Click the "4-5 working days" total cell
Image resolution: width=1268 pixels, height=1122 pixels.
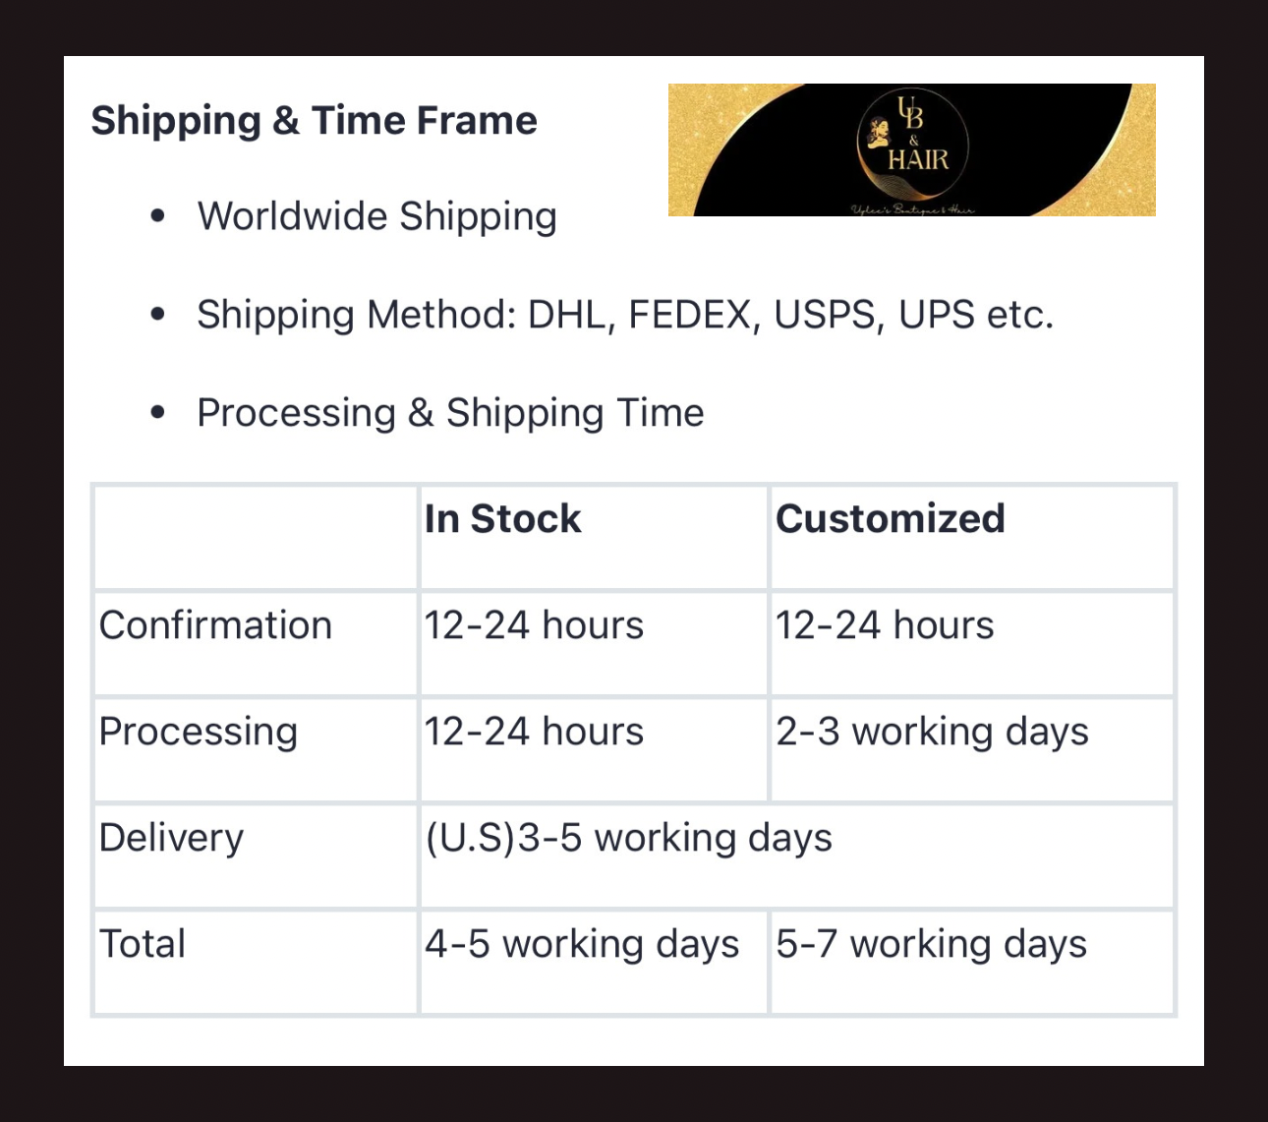(x=581, y=944)
